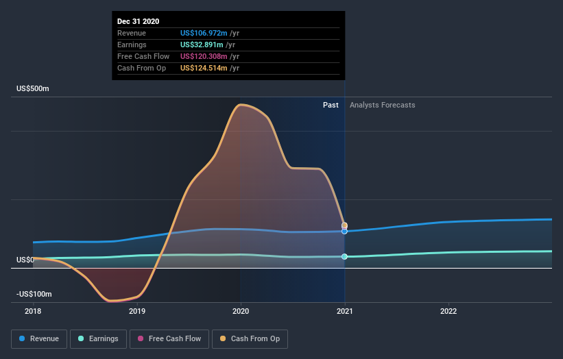Click the US$0 y-axis label
The image size is (563, 359).
(25, 260)
